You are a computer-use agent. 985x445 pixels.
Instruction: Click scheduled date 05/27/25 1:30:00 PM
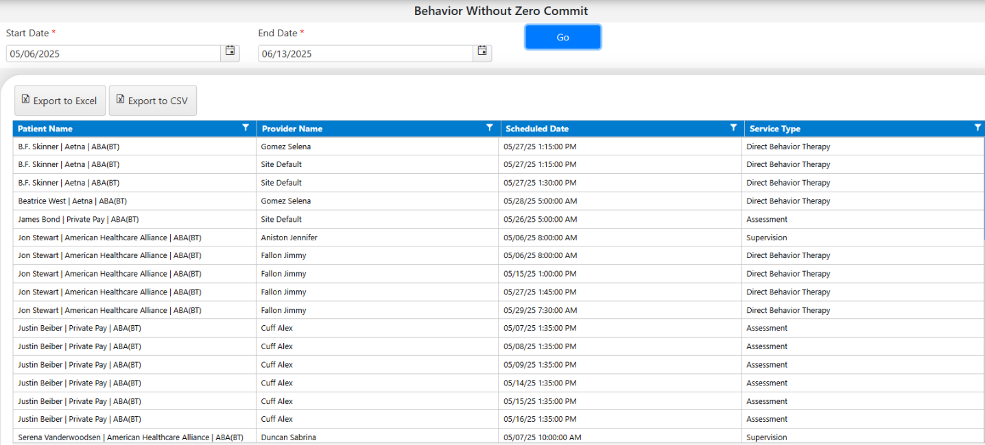(540, 183)
